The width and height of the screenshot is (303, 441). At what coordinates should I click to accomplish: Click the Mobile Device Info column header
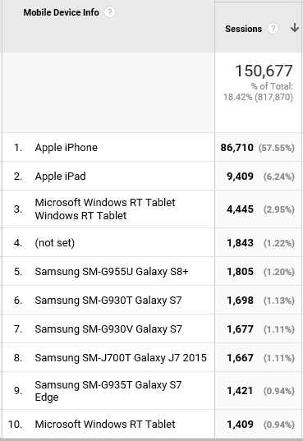coord(61,12)
